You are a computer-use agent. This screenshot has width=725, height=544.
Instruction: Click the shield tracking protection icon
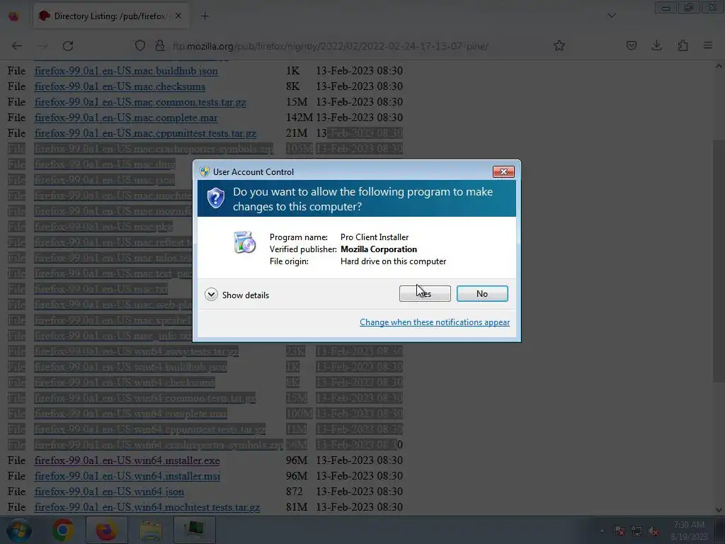point(140,46)
